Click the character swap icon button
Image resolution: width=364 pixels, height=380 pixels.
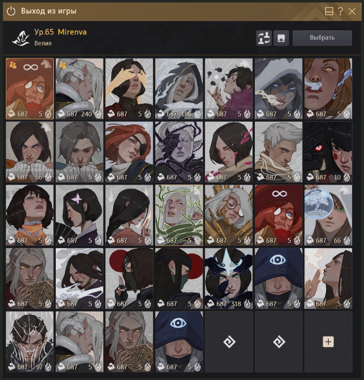coord(264,38)
